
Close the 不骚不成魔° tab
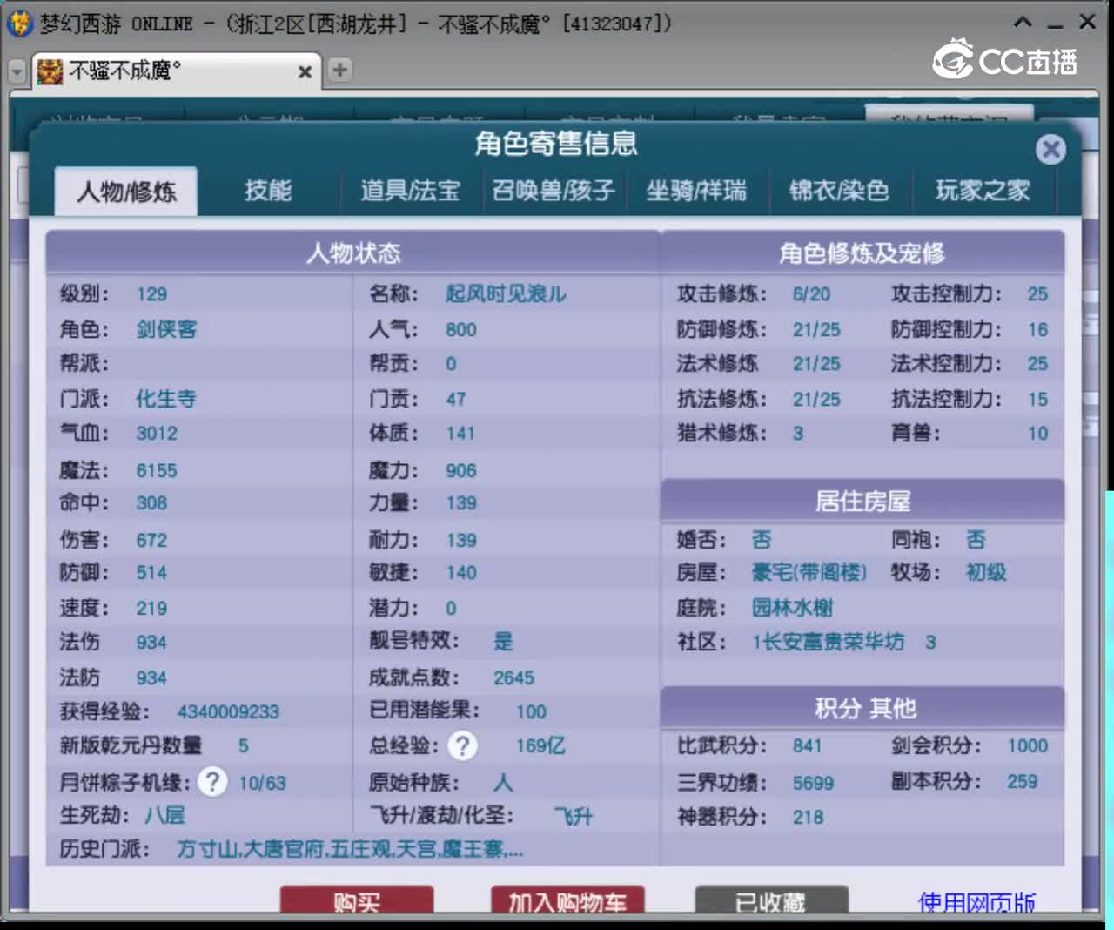(305, 71)
